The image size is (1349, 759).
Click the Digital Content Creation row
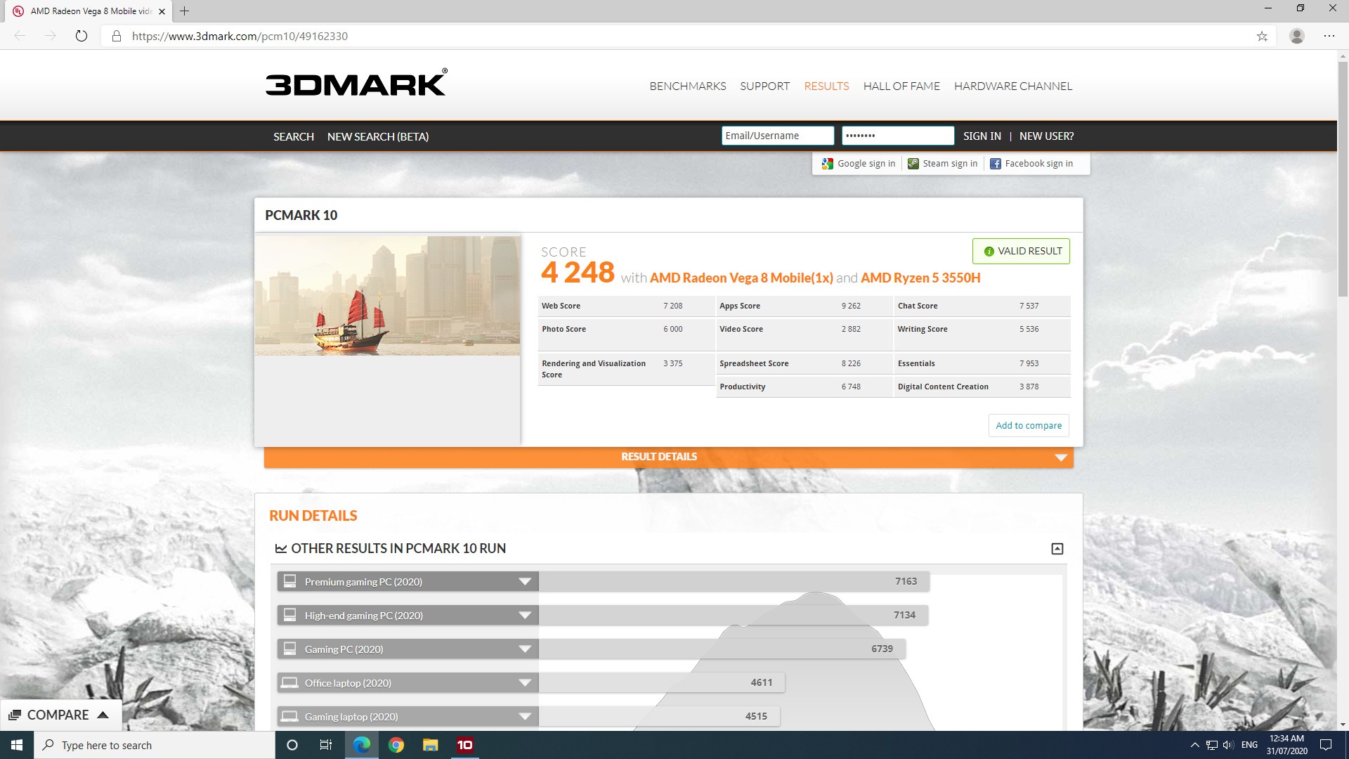tap(982, 387)
